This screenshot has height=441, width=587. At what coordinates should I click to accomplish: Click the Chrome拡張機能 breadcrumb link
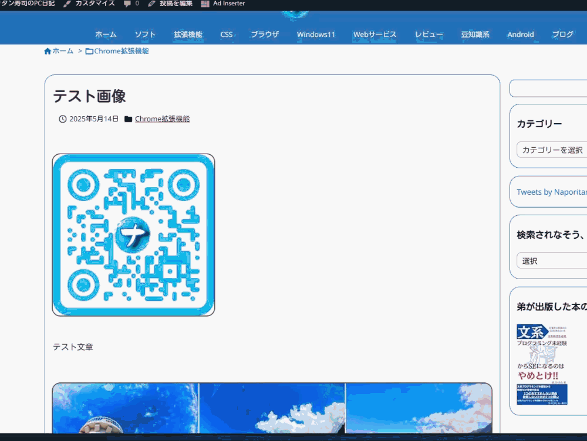pos(122,51)
